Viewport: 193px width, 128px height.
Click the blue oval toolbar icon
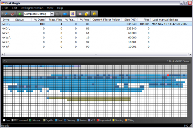click(65, 14)
